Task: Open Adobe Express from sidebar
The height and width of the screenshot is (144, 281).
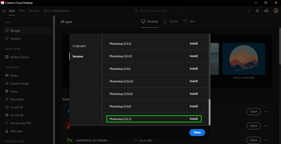Action: click(x=19, y=57)
